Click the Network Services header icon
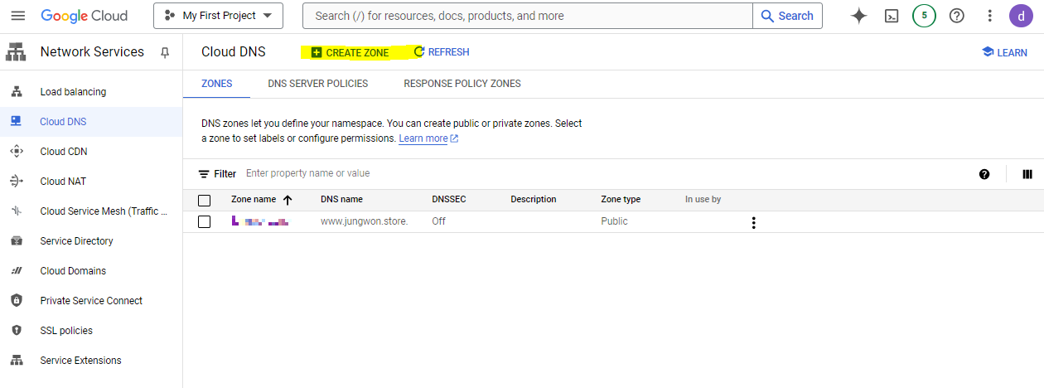This screenshot has width=1044, height=388. pos(16,51)
